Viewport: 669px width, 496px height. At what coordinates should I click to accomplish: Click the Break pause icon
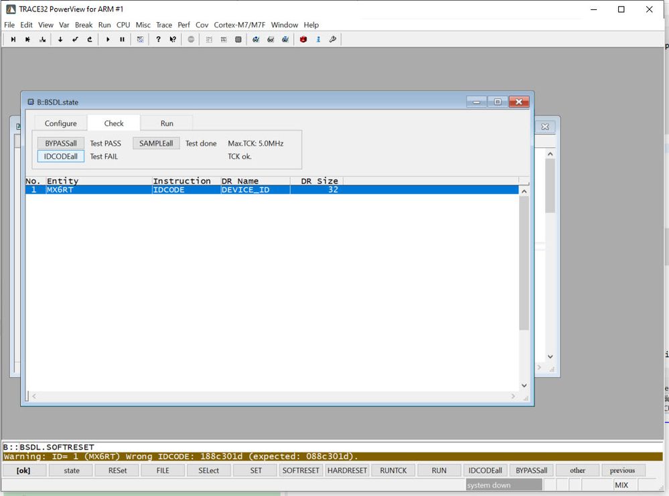point(122,39)
